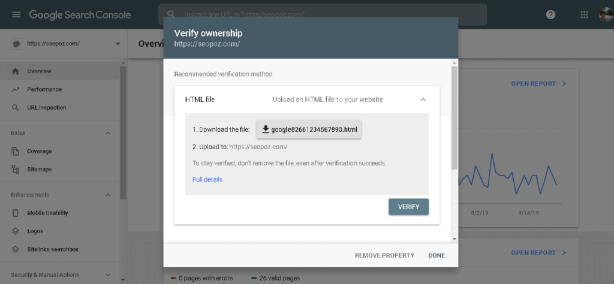
Task: Select the Mobile Usability phone icon
Action: point(15,213)
